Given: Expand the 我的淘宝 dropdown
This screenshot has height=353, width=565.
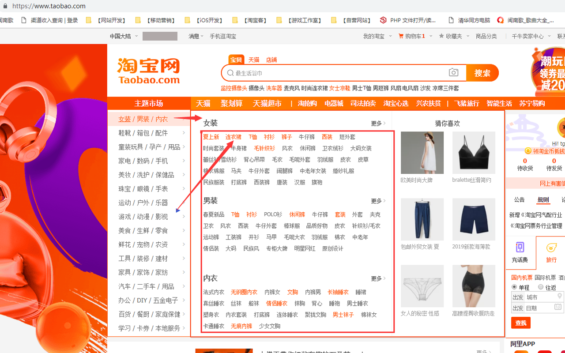Looking at the screenshot, I should (377, 36).
